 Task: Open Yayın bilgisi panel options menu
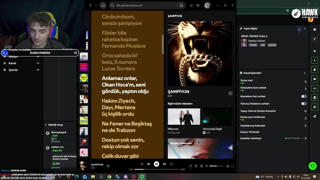click(304, 29)
